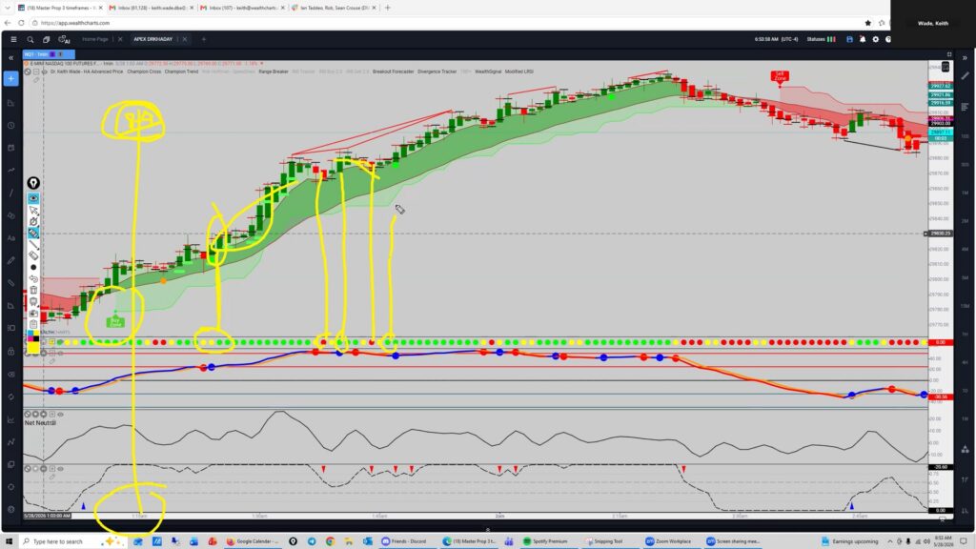Collapse the left sidebar with double chevron
Viewport: 976px width, 549px height.
11,58
